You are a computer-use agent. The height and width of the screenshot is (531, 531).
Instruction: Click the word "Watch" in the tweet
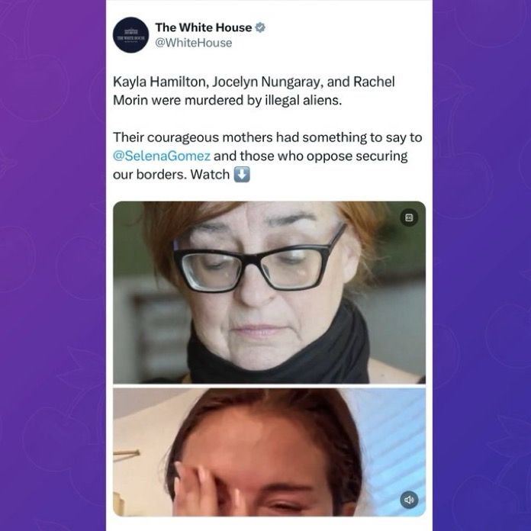coord(210,175)
